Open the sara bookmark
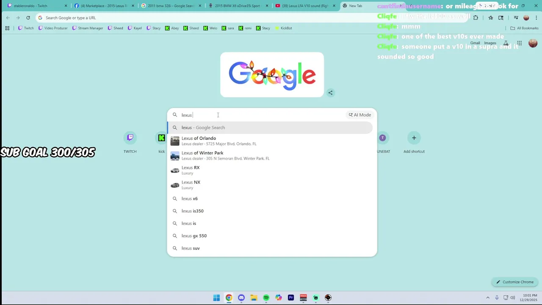Screen dimensions: 542x305 coord(228,28)
